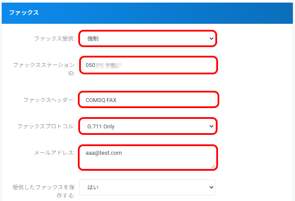
Task: Click the 050 number in station ID field
Action: click(x=90, y=65)
